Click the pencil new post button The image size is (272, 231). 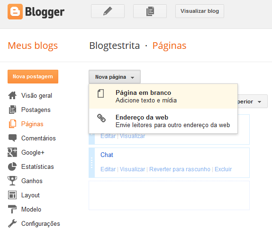pos(108,11)
